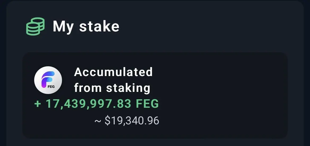The height and width of the screenshot is (146, 310).
Task: Open the accumulated staking rewards card
Action: pos(155,95)
